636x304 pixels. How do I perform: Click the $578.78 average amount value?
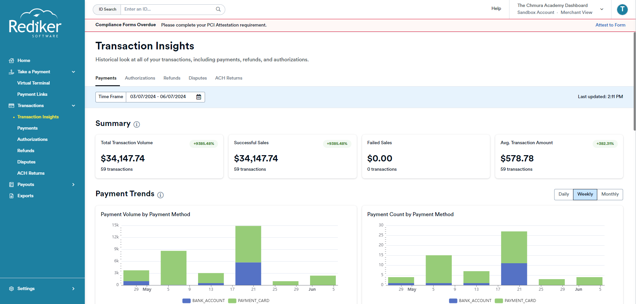click(x=517, y=159)
